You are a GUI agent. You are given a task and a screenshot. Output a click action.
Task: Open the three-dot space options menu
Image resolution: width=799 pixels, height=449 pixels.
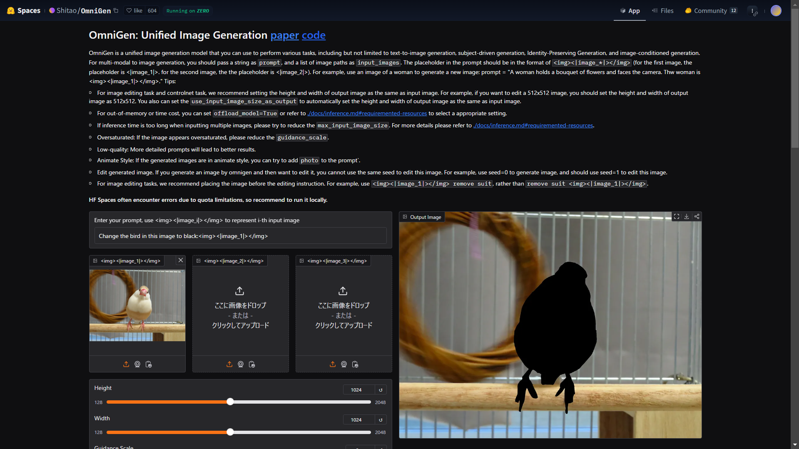tap(753, 11)
